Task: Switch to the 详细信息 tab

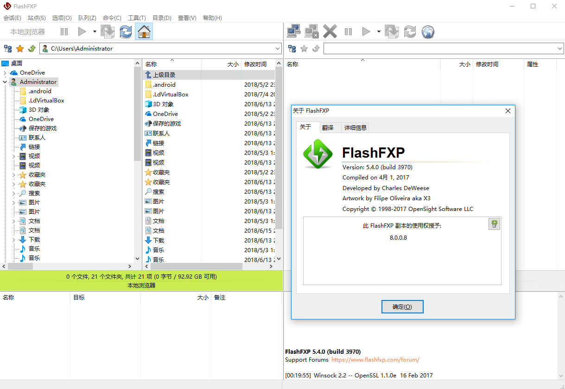Action: 356,128
